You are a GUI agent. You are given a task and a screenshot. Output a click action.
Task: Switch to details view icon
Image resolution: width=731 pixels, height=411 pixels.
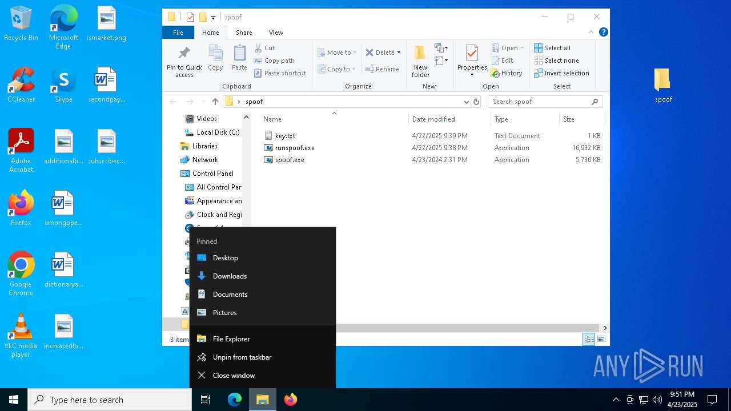pos(589,340)
